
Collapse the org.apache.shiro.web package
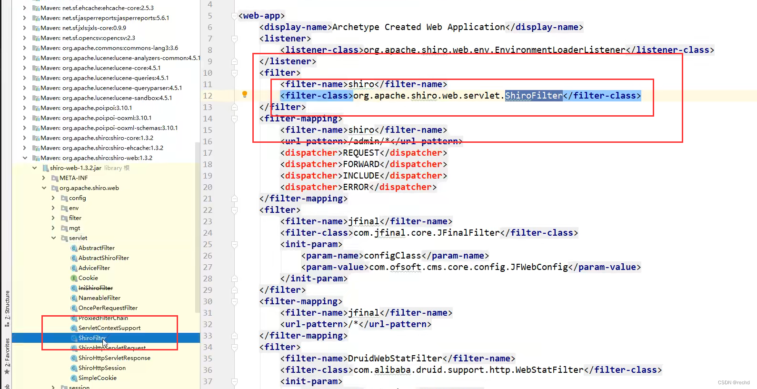(x=44, y=188)
